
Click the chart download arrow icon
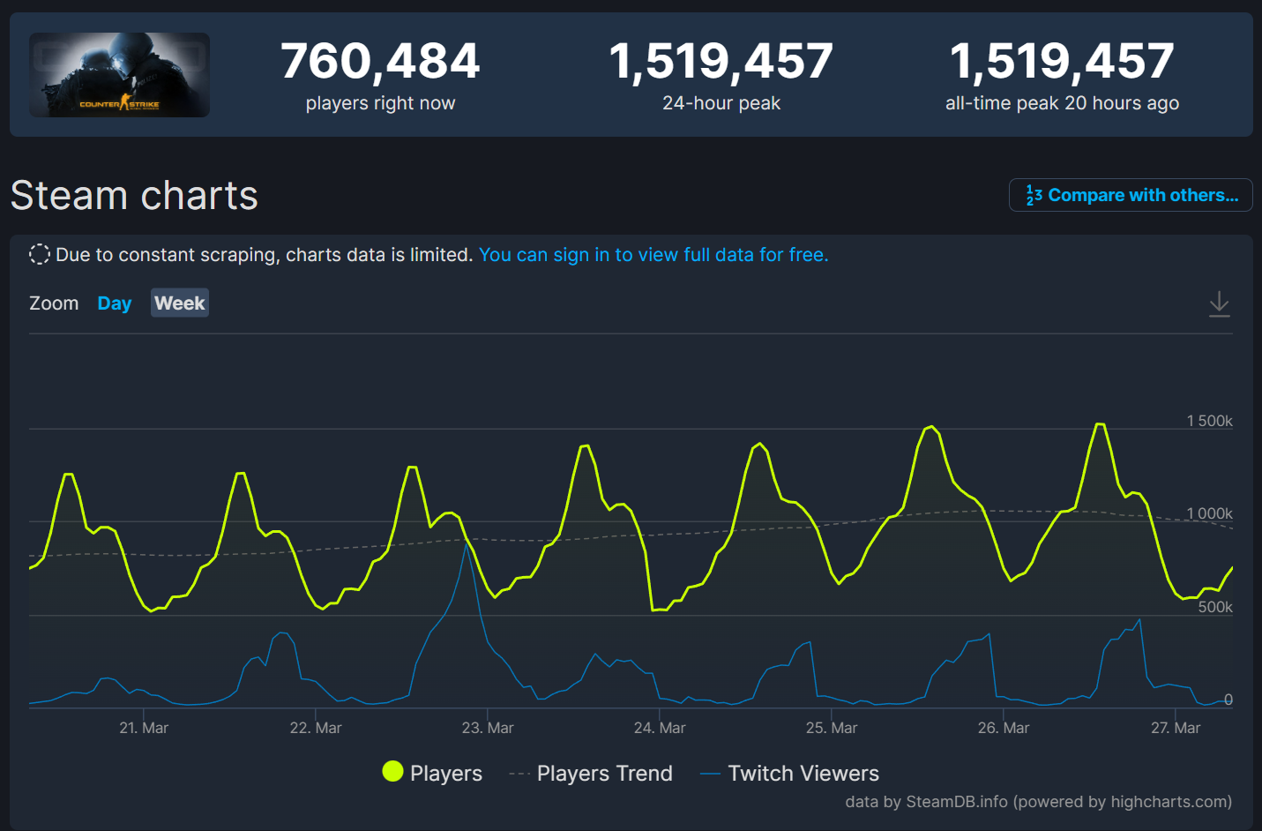click(x=1220, y=303)
